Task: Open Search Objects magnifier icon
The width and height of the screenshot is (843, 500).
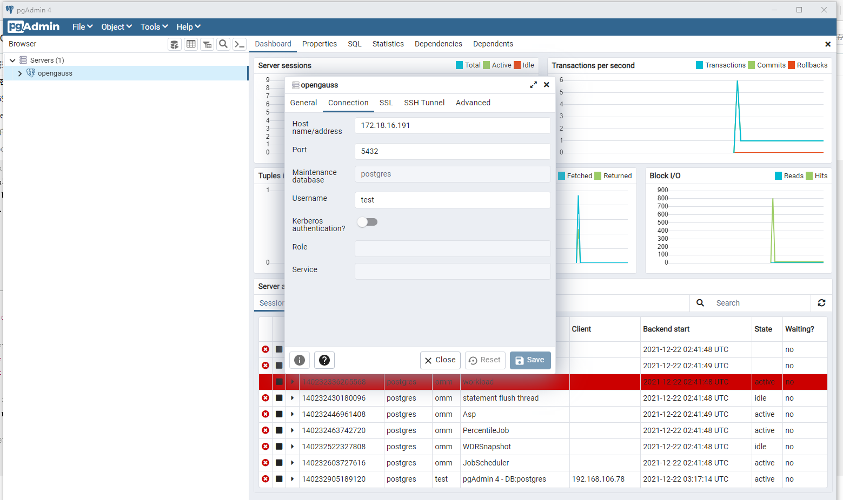Action: click(223, 44)
